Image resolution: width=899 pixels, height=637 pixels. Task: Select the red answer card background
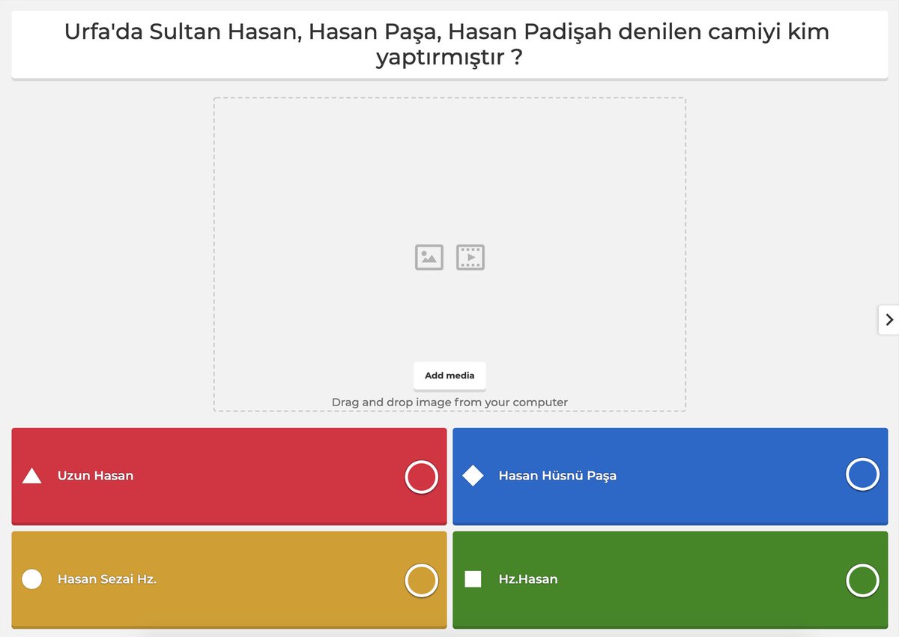pos(228,477)
